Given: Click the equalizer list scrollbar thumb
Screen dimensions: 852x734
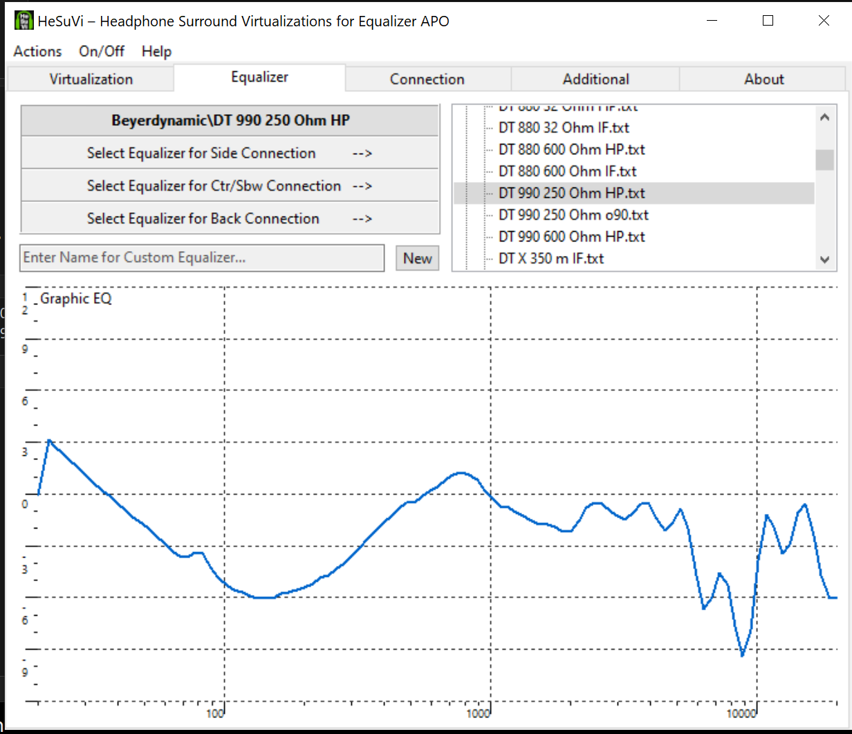Looking at the screenshot, I should [824, 160].
